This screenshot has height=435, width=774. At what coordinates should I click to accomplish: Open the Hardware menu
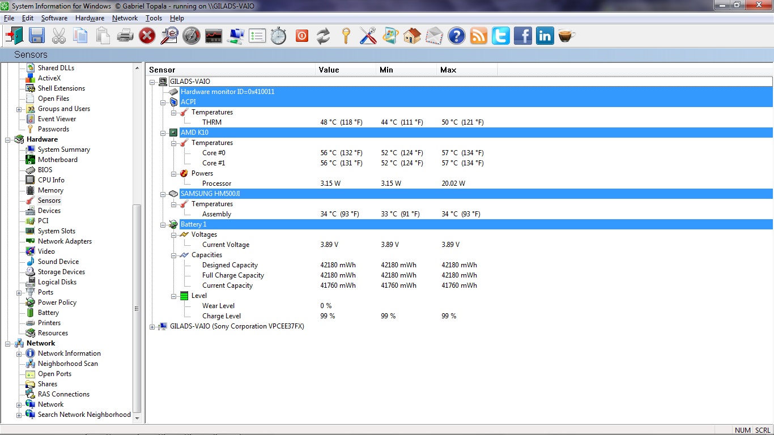pos(90,18)
